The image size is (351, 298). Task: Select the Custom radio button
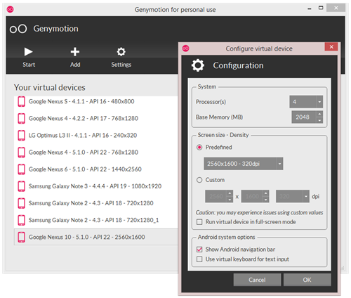coord(199,180)
